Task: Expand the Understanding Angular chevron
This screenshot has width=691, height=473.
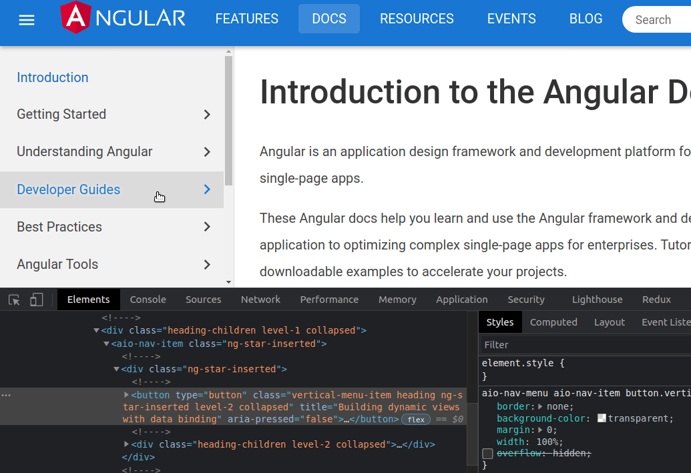Action: click(x=207, y=152)
